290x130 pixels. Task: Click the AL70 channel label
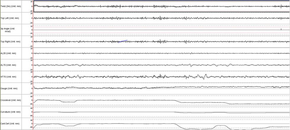[8, 65]
